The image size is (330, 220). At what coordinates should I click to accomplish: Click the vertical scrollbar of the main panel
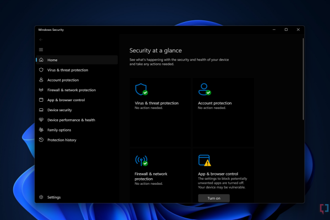click(x=303, y=79)
